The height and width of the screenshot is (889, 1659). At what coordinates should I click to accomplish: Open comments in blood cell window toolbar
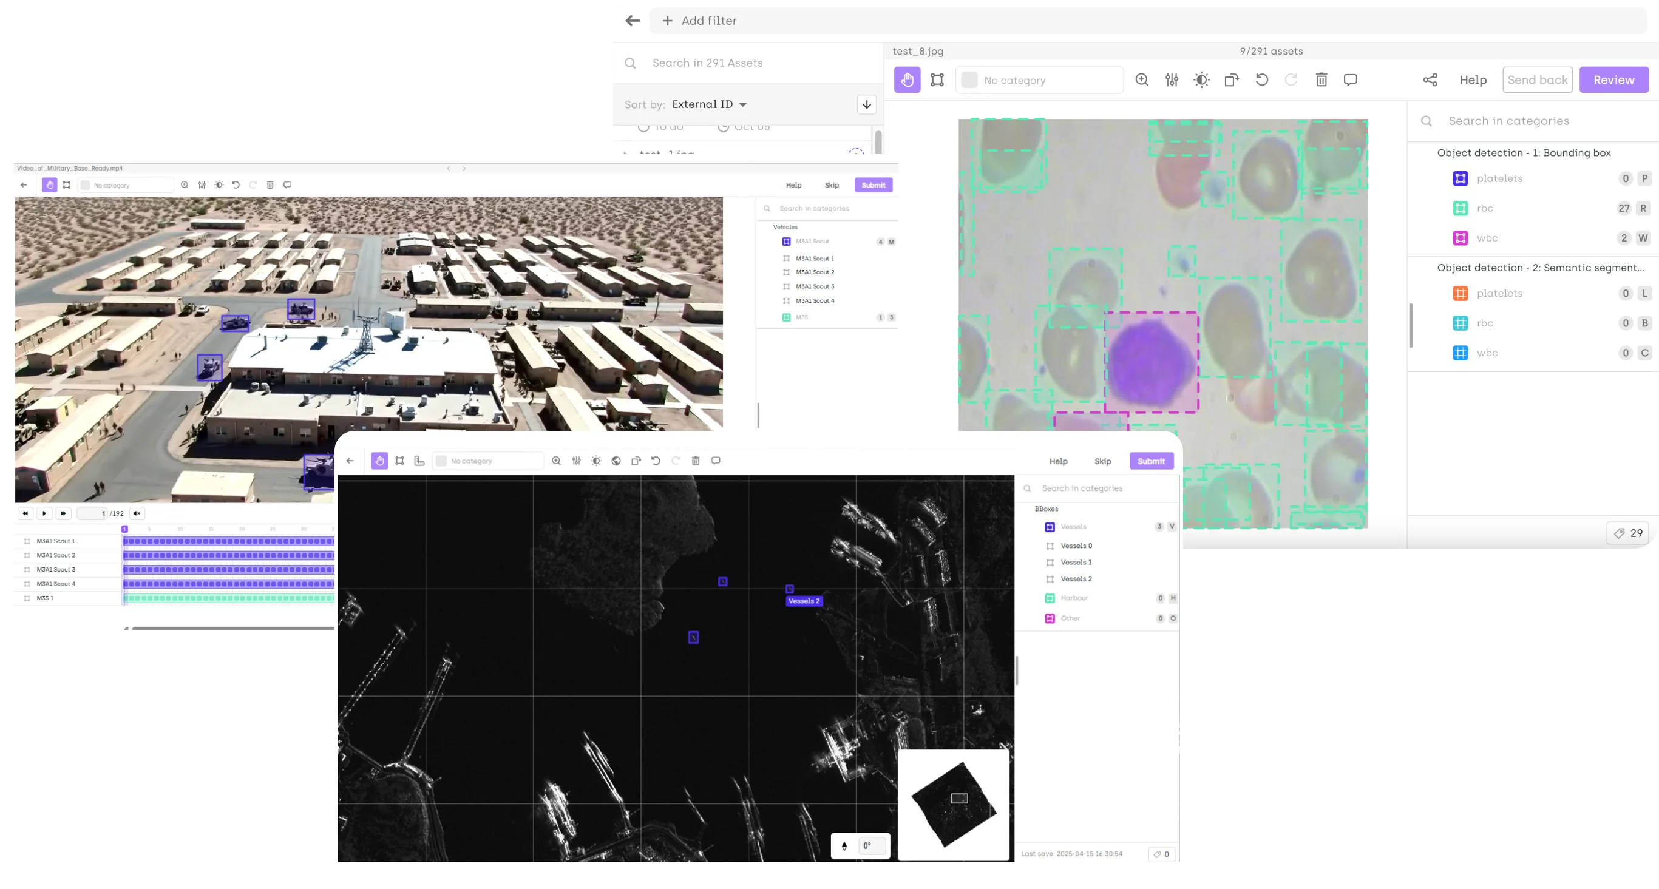(x=1351, y=80)
